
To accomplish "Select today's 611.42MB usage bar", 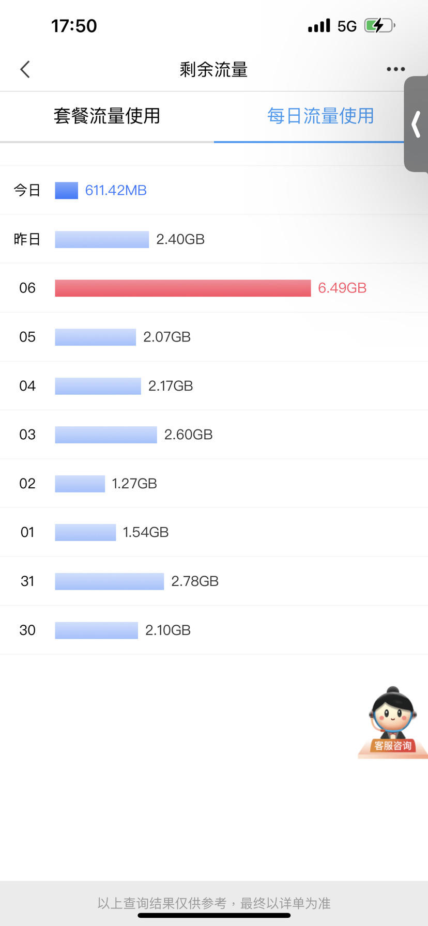I will (x=67, y=190).
